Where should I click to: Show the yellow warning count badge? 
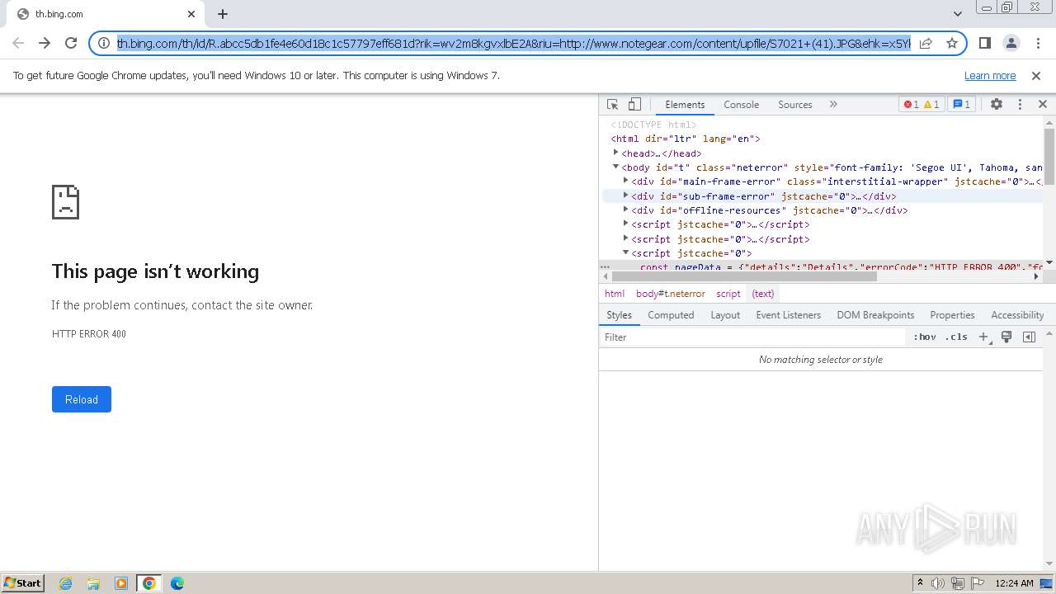pyautogui.click(x=931, y=105)
